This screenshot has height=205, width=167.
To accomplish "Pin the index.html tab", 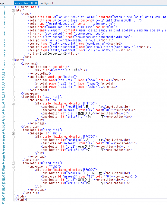I will (x=32, y=3).
